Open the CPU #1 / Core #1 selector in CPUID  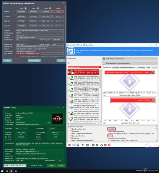click(x=15, y=166)
